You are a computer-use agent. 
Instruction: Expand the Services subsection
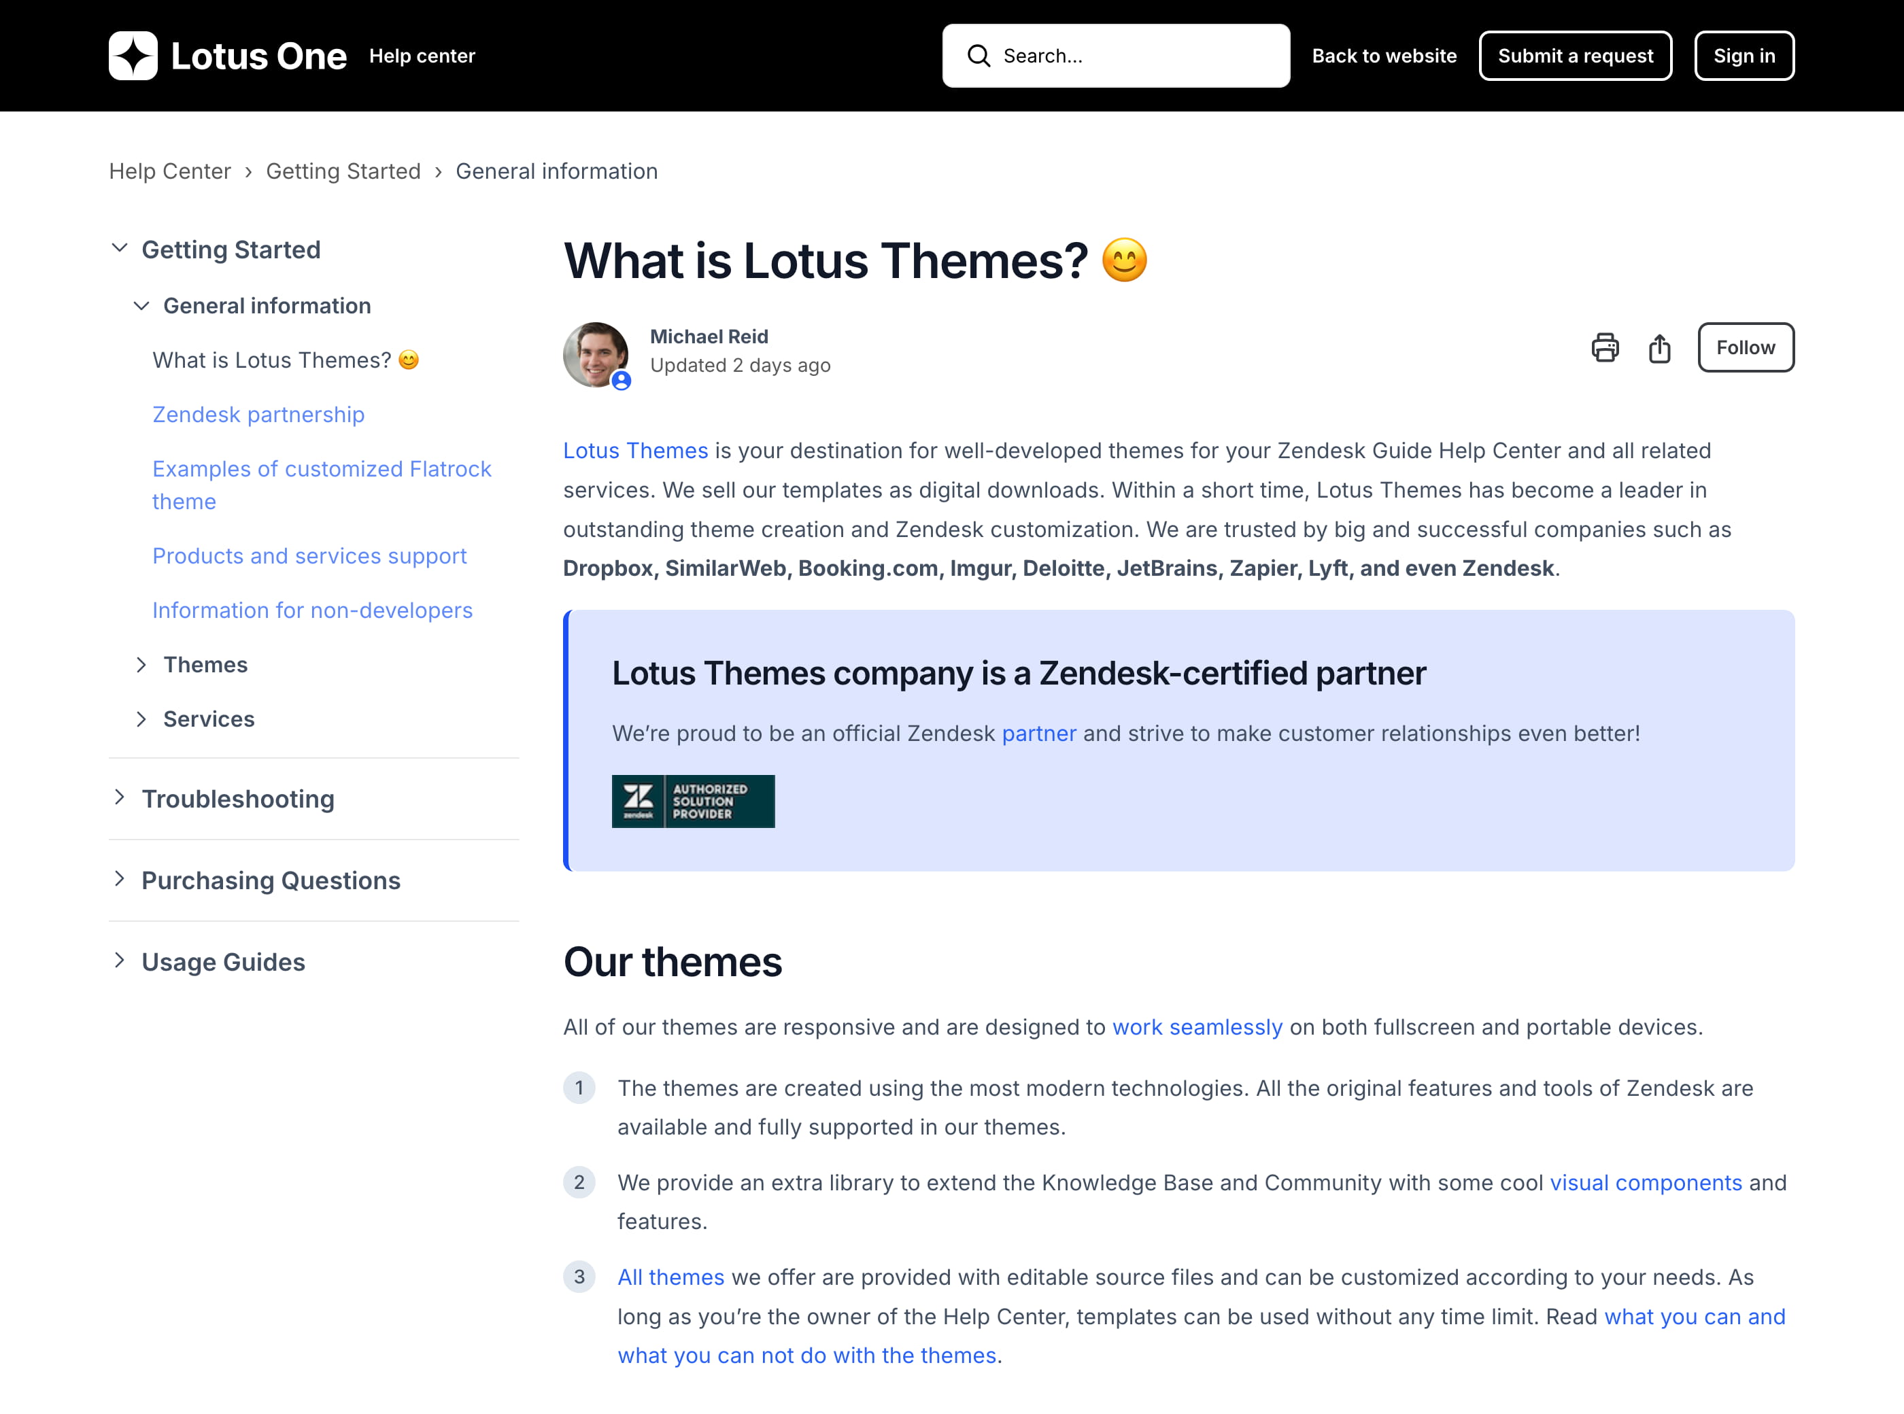coord(141,719)
